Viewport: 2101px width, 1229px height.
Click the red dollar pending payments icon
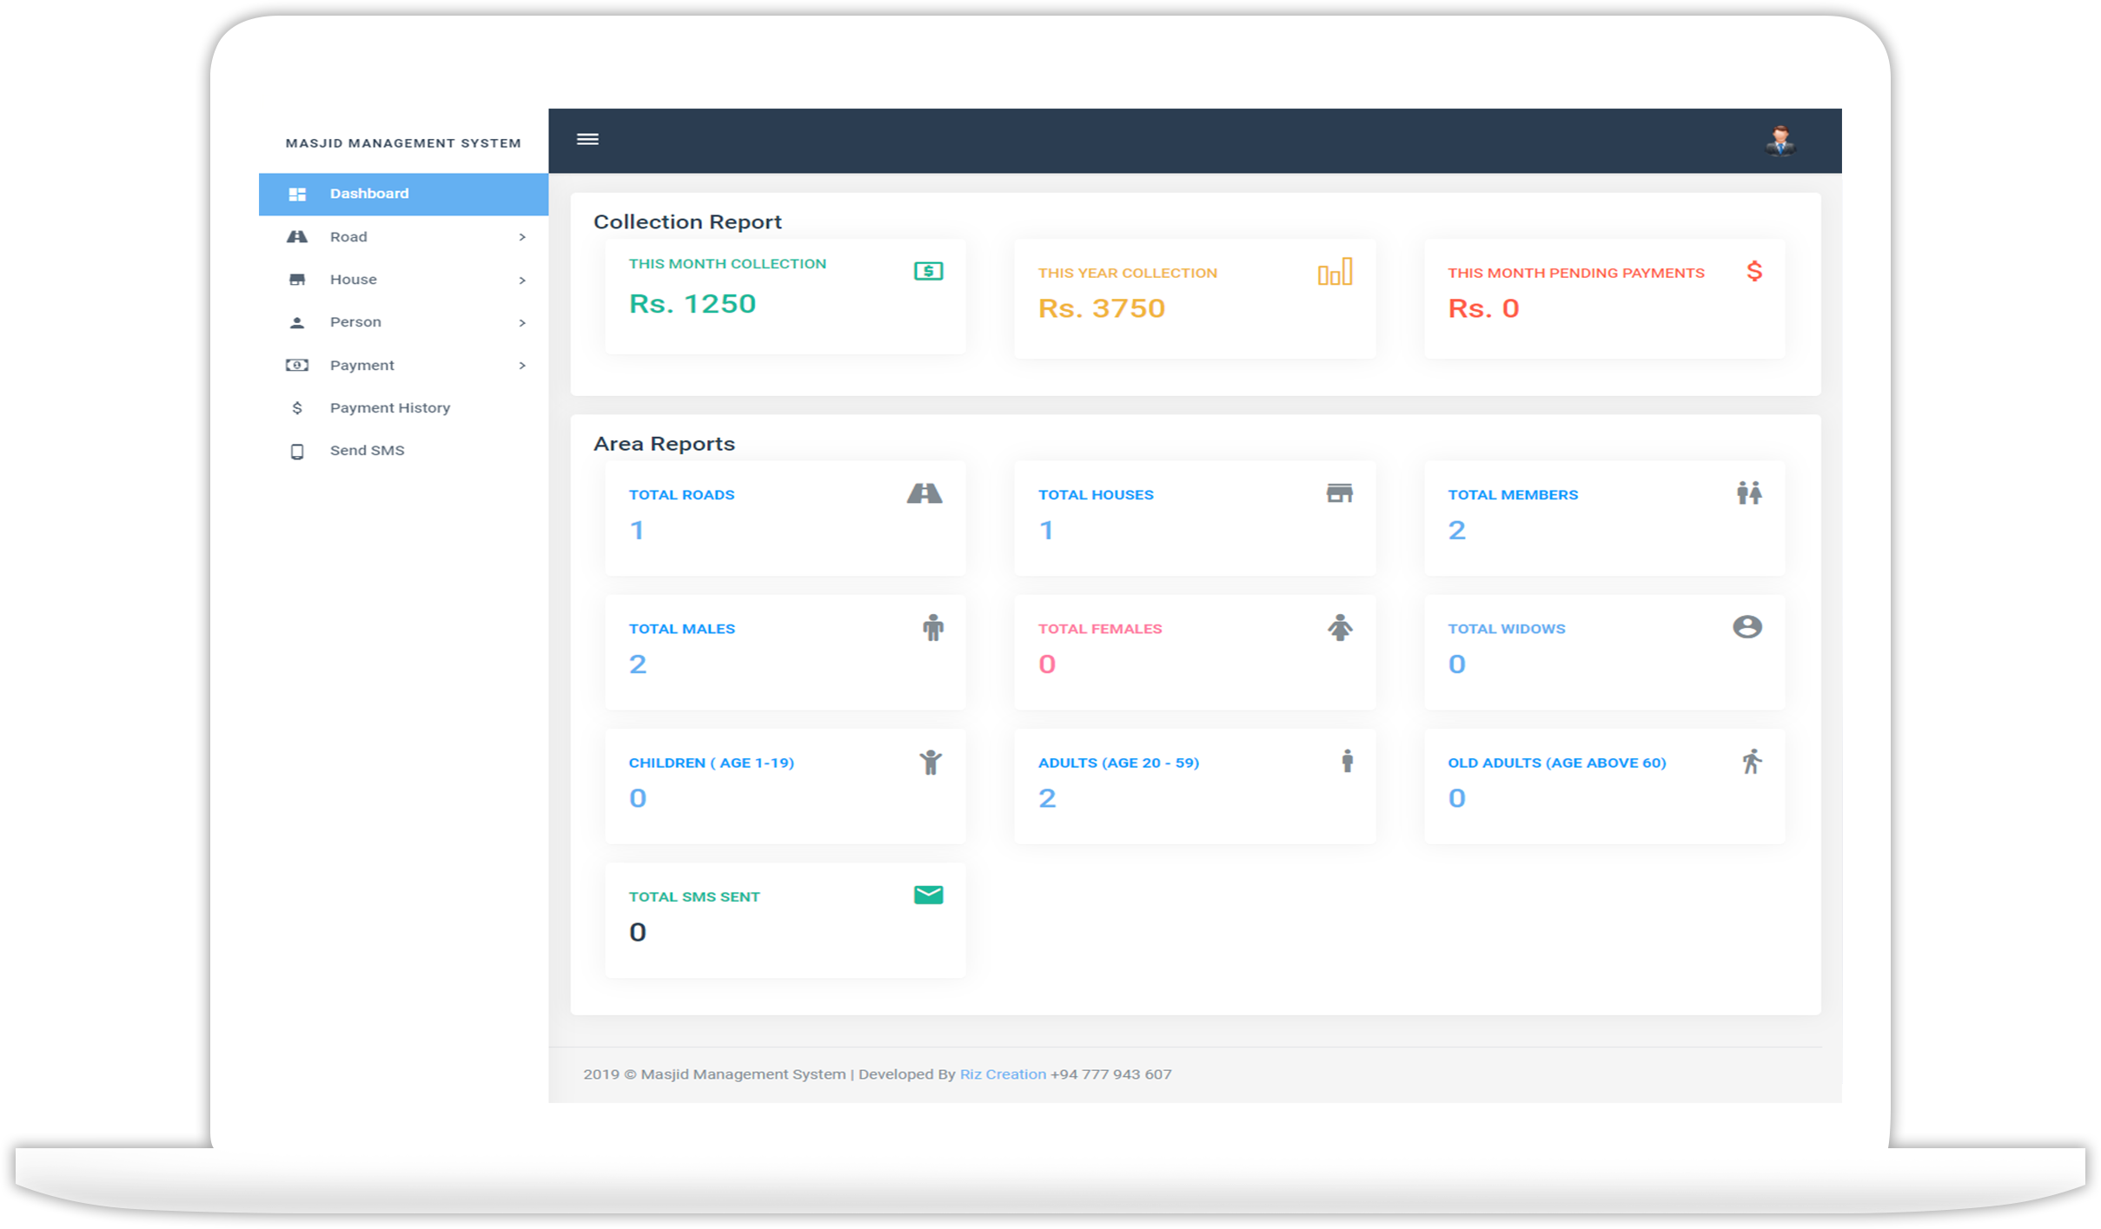(x=1754, y=271)
